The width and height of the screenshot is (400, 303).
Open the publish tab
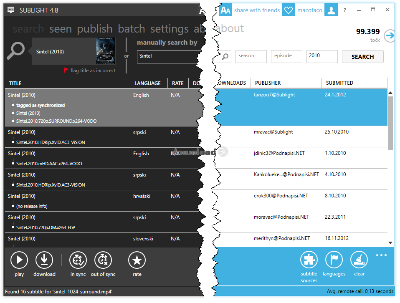tap(95, 29)
